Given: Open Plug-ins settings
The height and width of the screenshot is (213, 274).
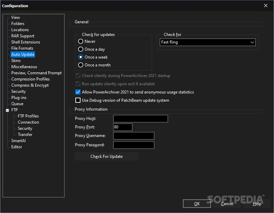Looking at the screenshot, I should 19,98.
